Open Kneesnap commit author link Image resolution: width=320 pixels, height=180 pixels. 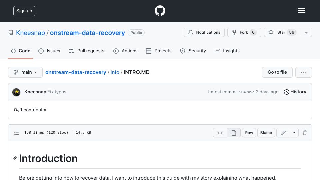(35, 92)
